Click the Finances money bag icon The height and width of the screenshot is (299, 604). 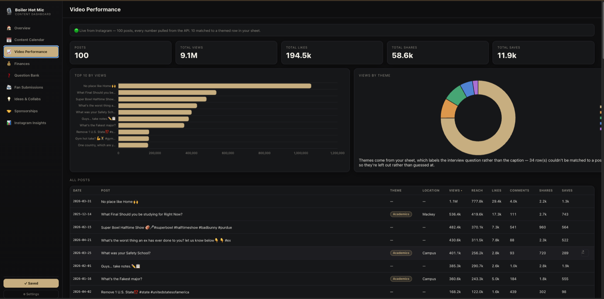coord(9,64)
